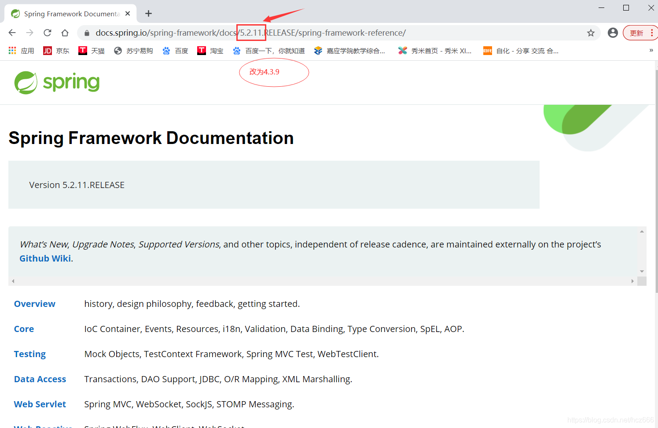This screenshot has width=658, height=428.
Task: Click the page vertical scrollbar
Action: [656, 181]
